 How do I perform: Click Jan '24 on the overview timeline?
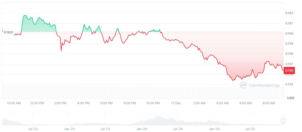coord(142,129)
